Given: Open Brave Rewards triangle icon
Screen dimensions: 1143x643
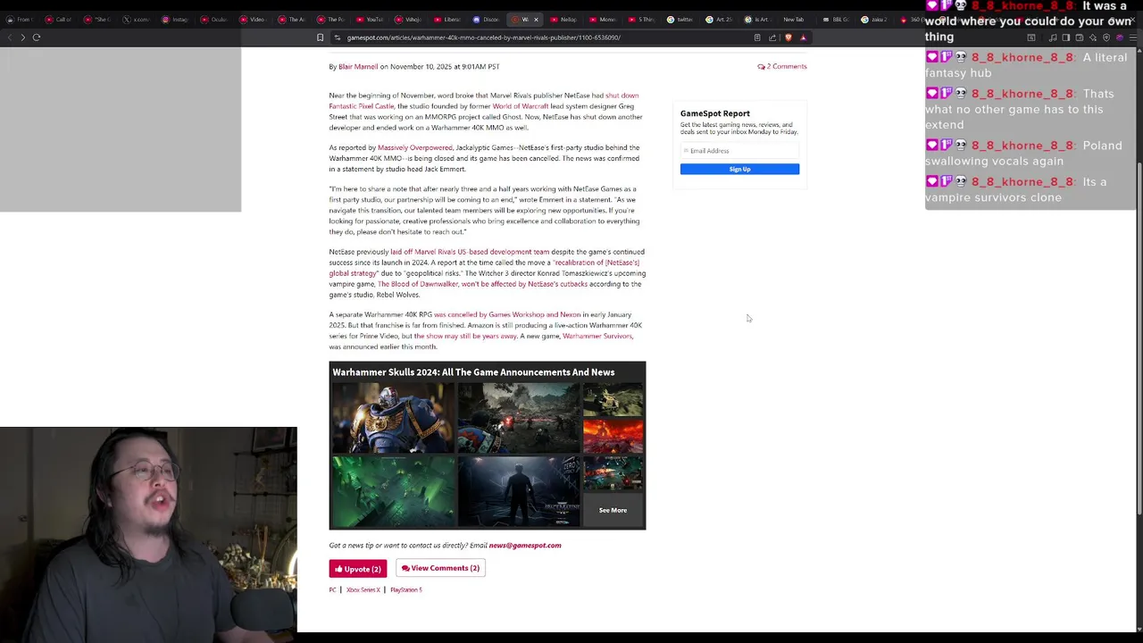Looking at the screenshot, I should tap(803, 38).
